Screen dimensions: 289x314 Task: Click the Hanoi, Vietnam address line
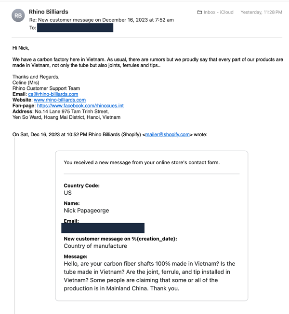(66, 117)
